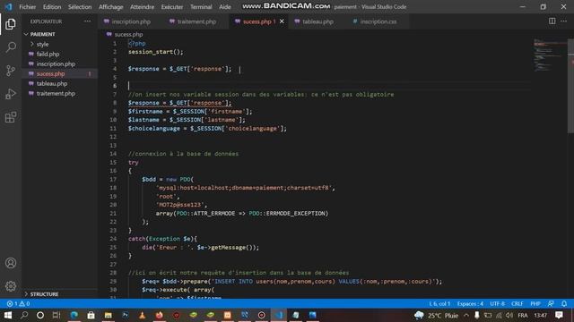The height and width of the screenshot is (322, 574).
Task: Open the Terminal menu
Action: (x=201, y=7)
